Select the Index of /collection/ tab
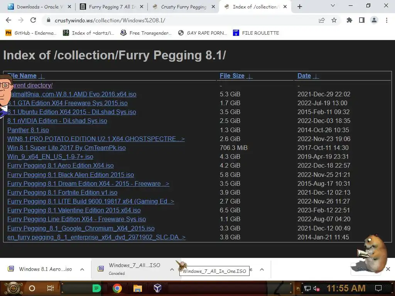Viewport: 395px width, 296px height. click(255, 7)
